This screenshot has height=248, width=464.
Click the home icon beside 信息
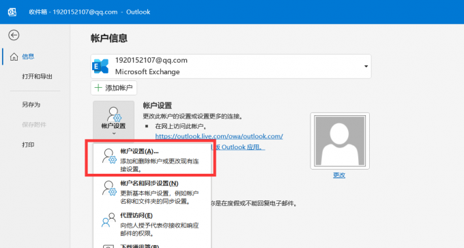14,57
